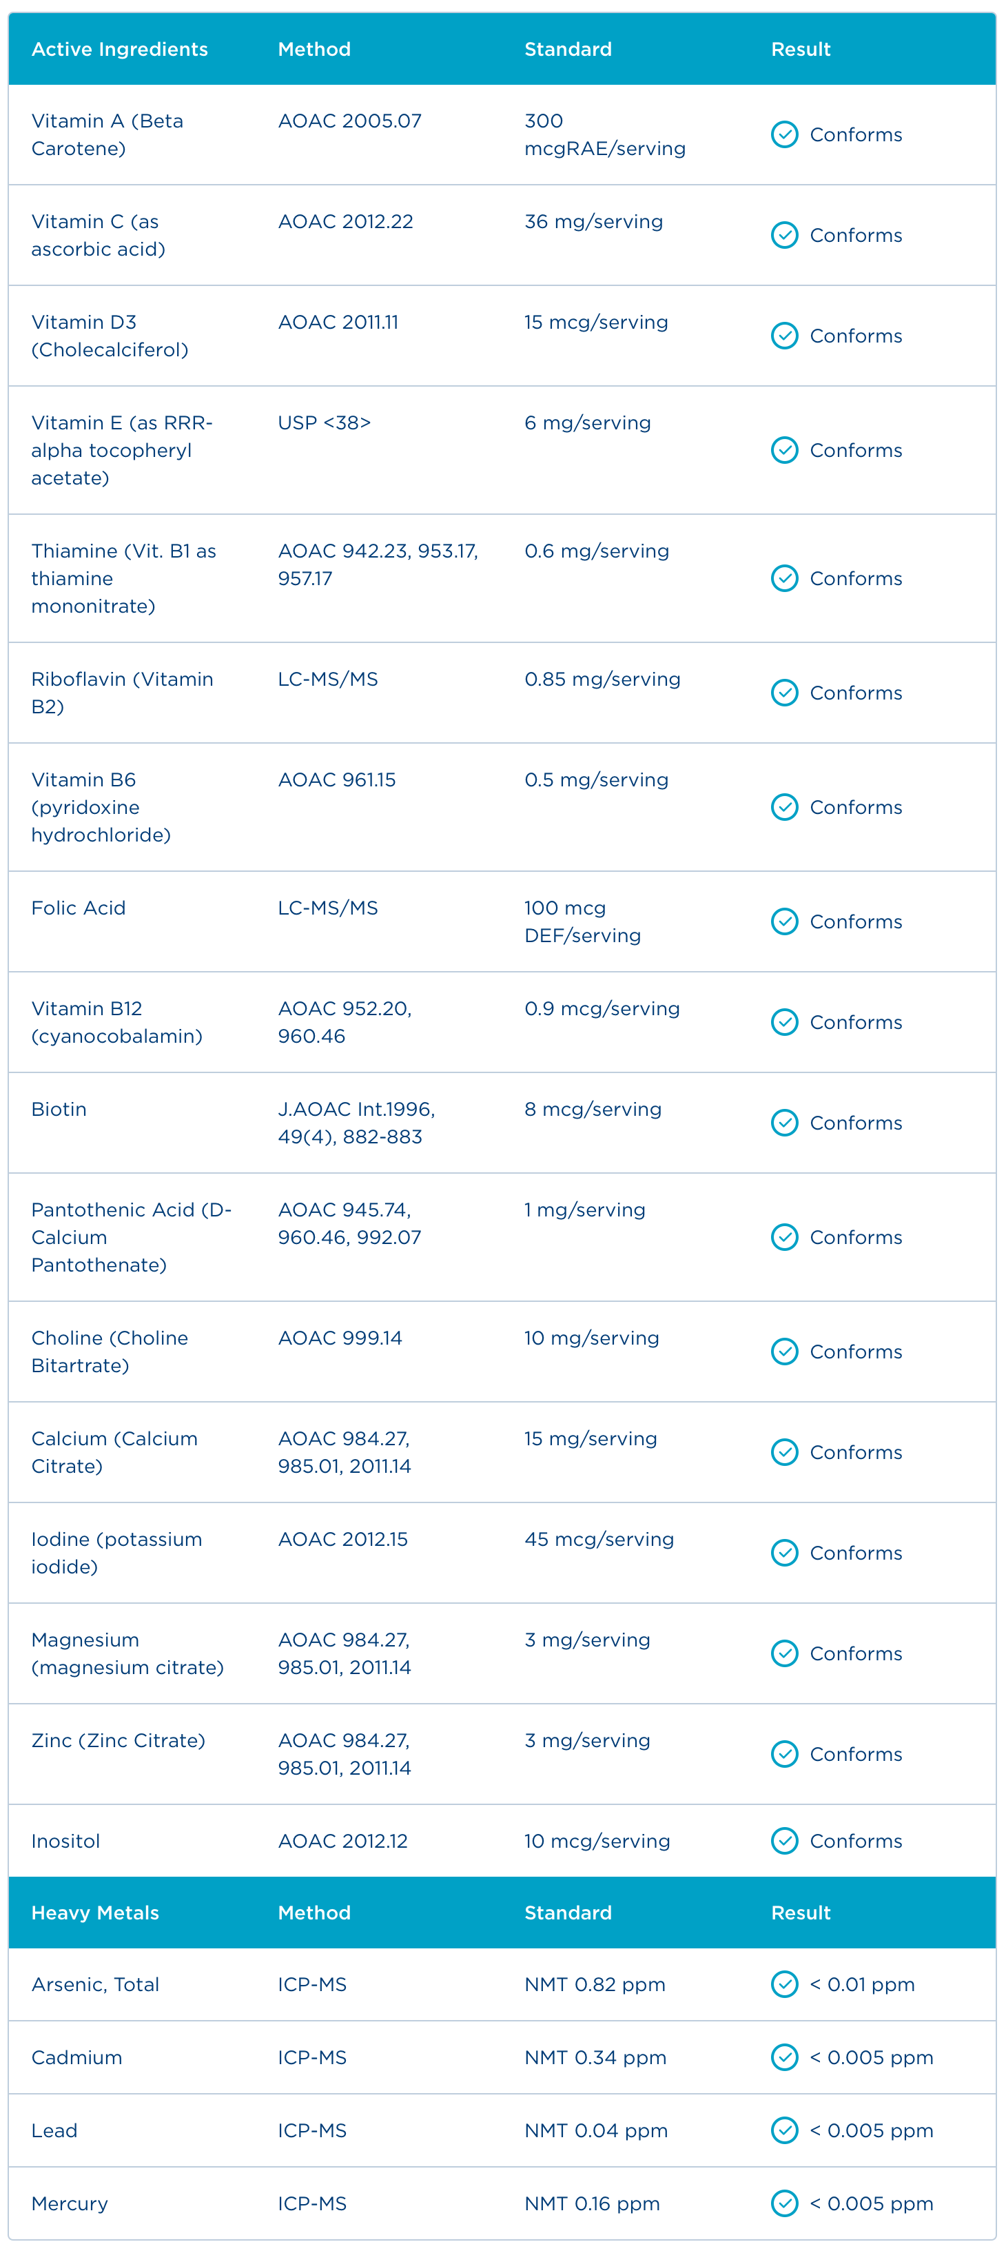The image size is (1006, 2253).
Task: Click the checkmark icon in Folic Acid row
Action: [784, 922]
